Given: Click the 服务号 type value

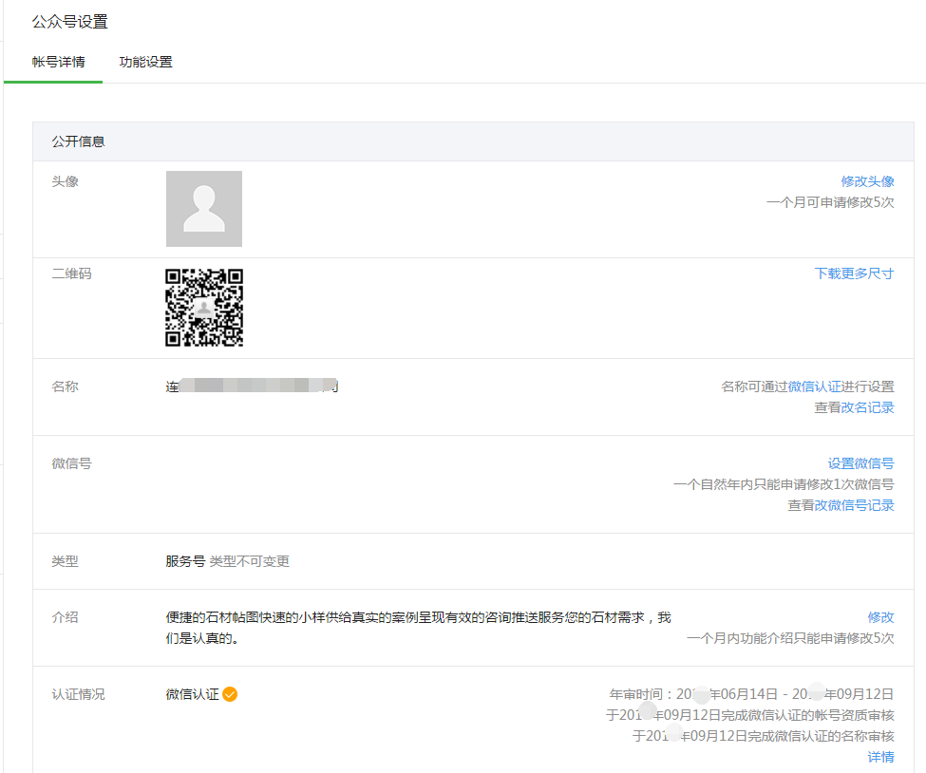Looking at the screenshot, I should point(185,561).
